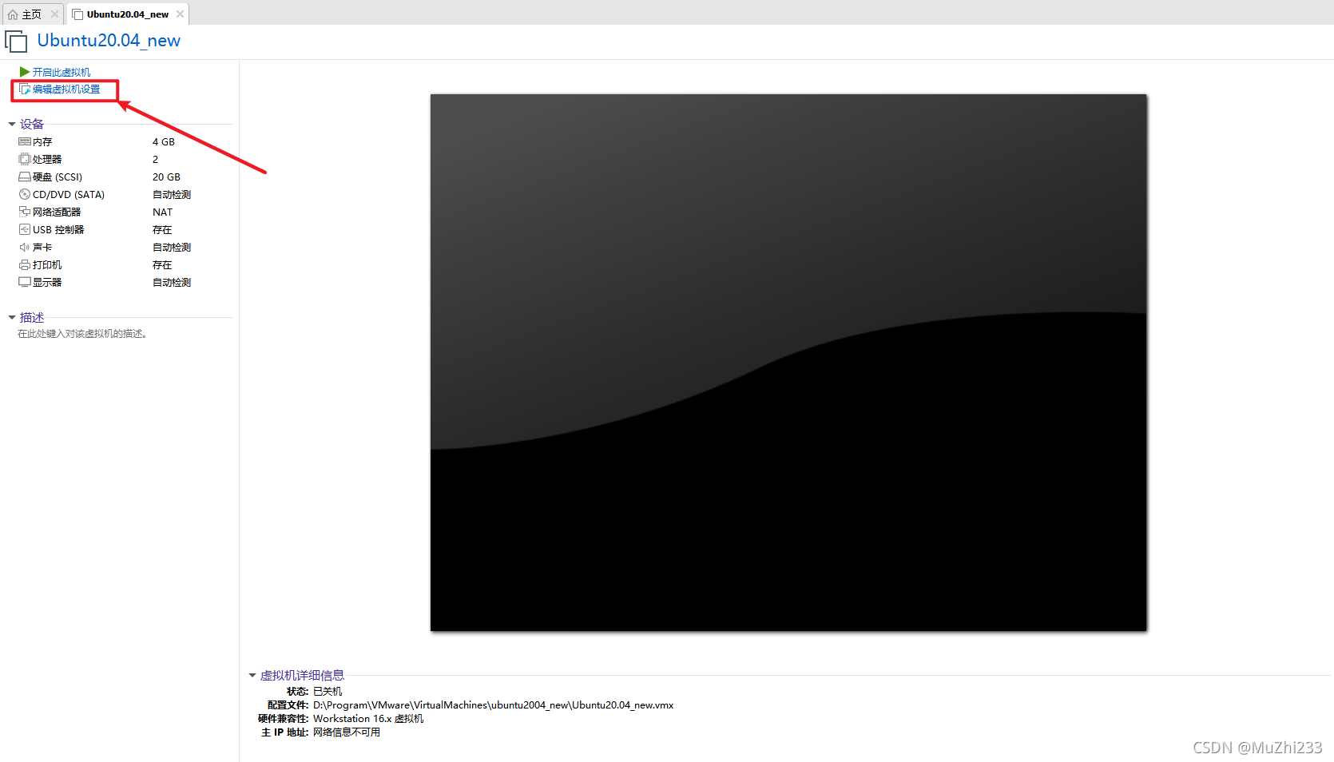1334x762 pixels.
Task: Click the black virtual machine preview screen
Action: tap(788, 363)
